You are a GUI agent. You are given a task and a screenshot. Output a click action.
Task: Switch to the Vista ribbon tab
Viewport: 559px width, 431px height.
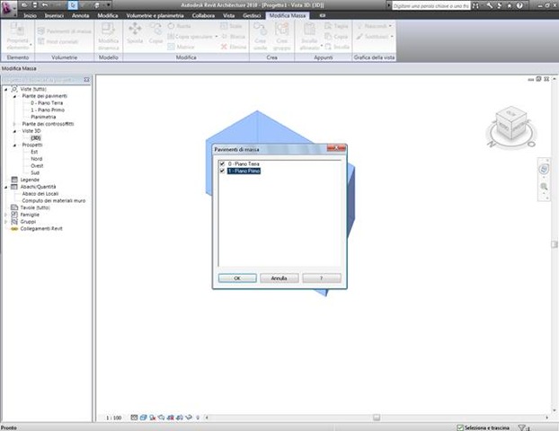228,15
